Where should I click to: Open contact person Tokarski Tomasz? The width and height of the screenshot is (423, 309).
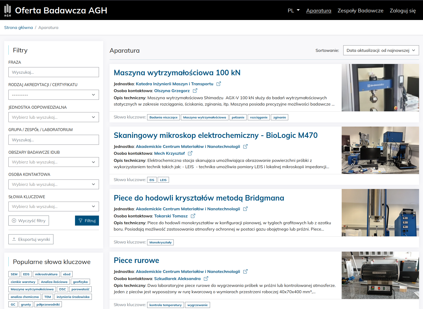click(x=171, y=216)
